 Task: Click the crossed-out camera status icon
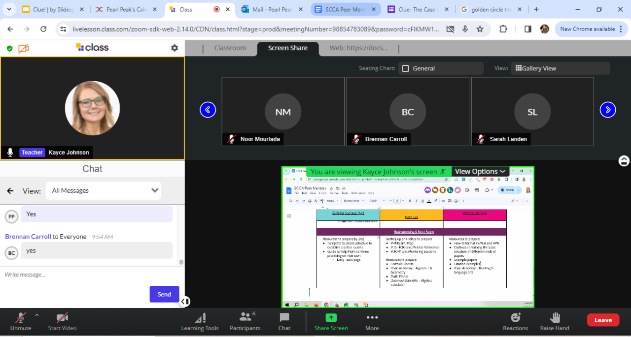[x=23, y=48]
